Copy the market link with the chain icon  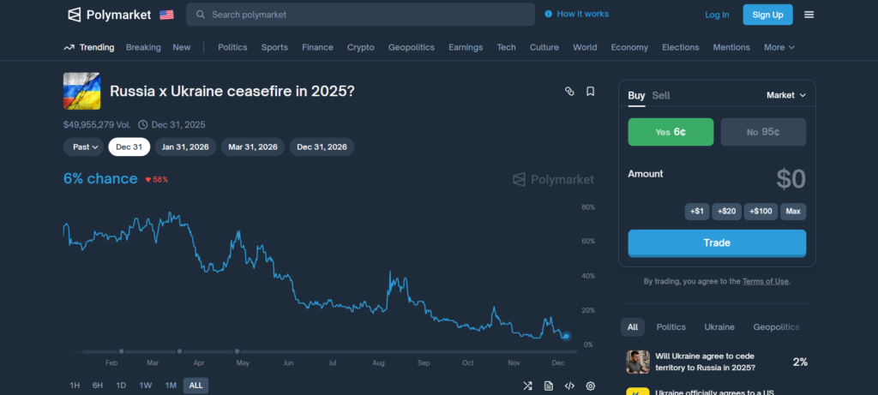tap(569, 91)
